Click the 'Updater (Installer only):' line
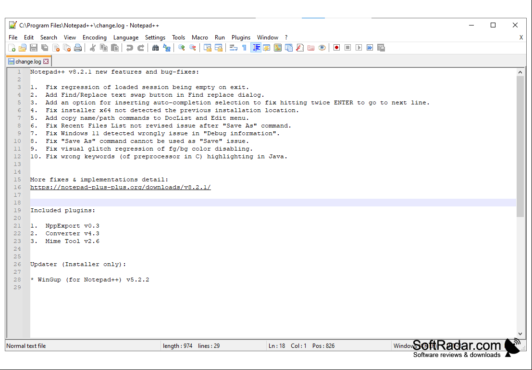532x370 pixels. 78,264
